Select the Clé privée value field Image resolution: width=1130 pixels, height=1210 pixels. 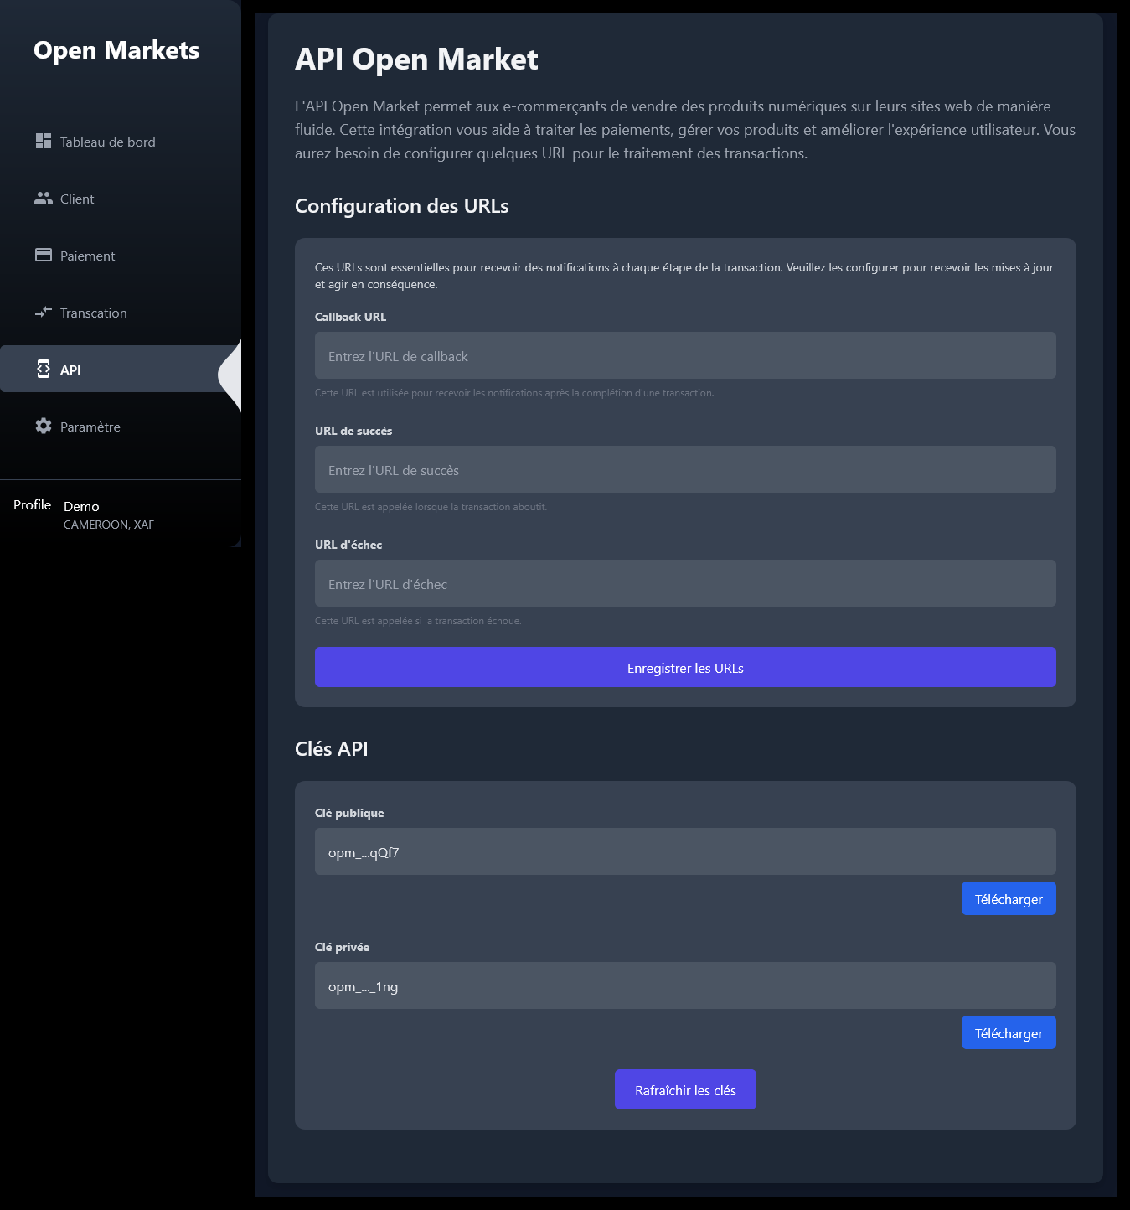[685, 985]
